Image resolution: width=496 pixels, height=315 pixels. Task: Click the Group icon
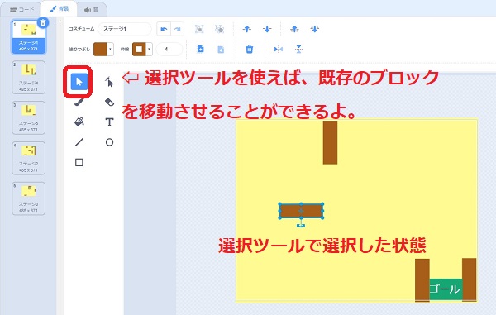click(x=199, y=29)
